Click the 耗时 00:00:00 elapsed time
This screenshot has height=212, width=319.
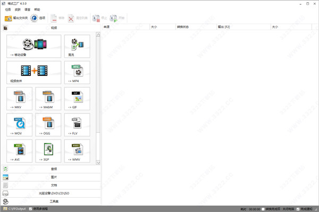(x=250, y=209)
